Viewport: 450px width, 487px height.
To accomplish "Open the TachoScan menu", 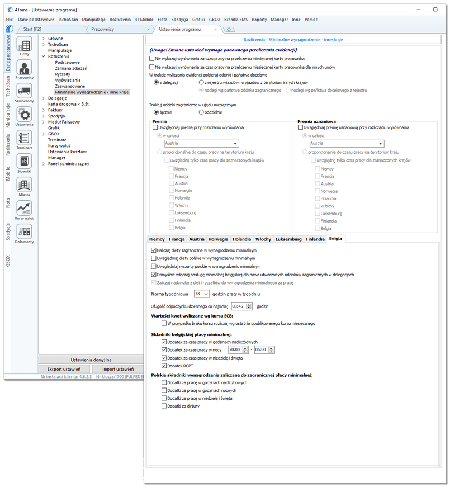I will click(x=68, y=20).
